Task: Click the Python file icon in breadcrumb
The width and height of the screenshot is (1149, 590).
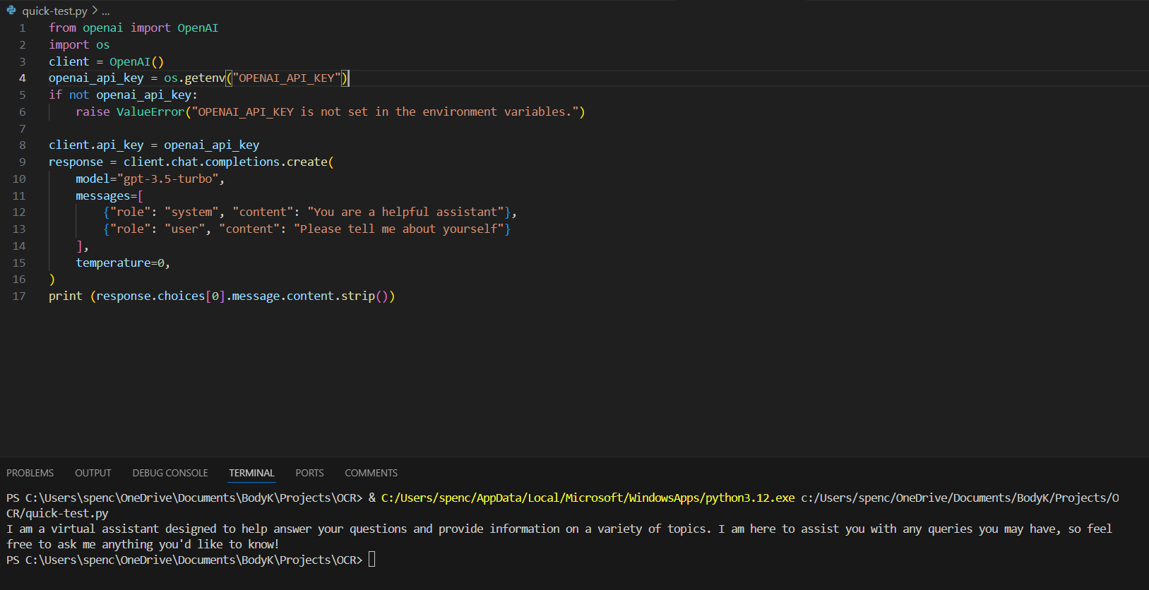Action: (x=11, y=11)
